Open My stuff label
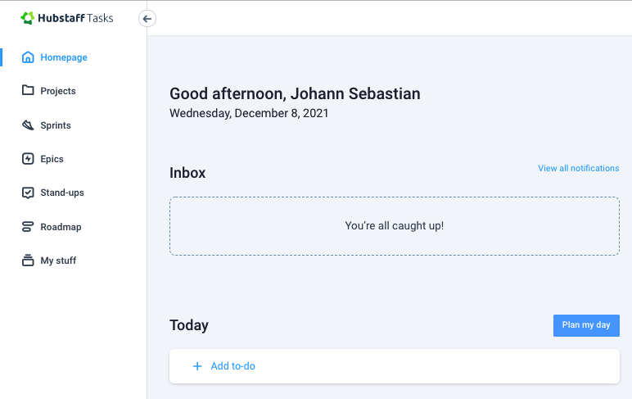The height and width of the screenshot is (399, 632). coord(58,261)
